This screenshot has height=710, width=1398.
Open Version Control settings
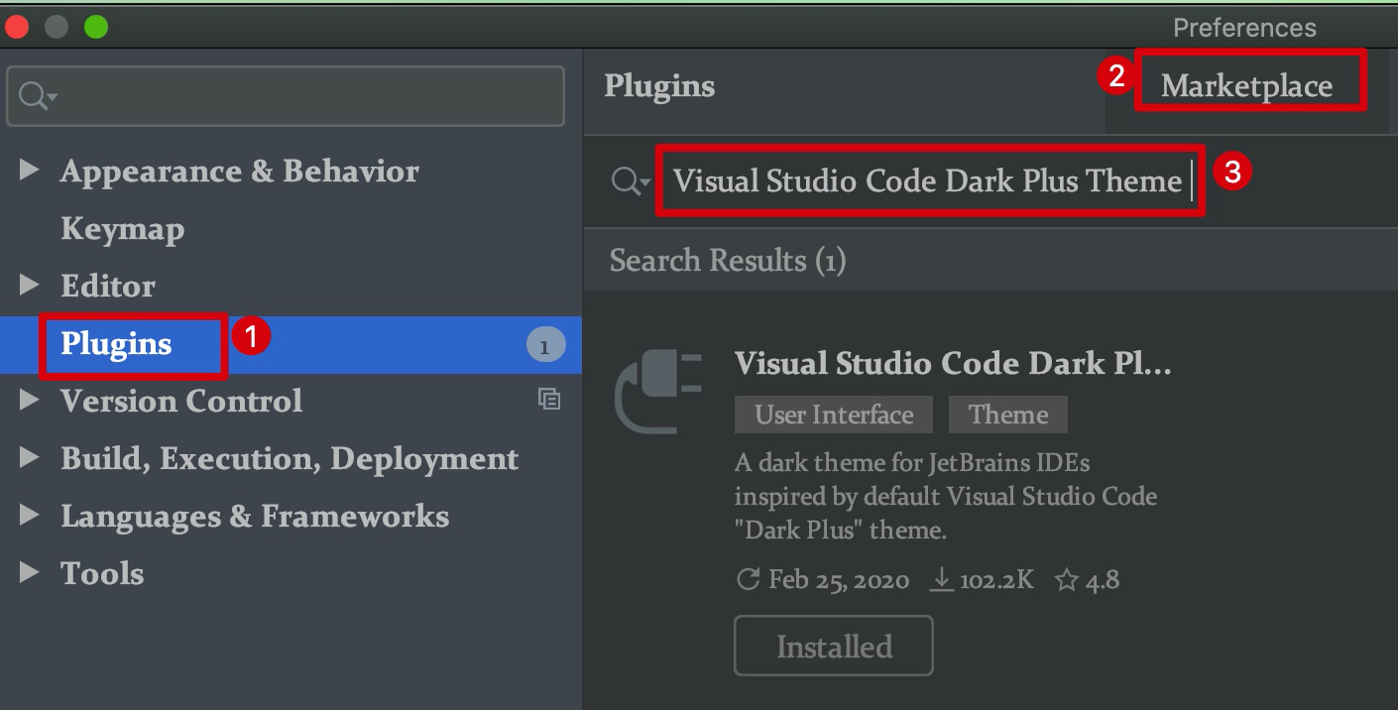click(x=181, y=401)
